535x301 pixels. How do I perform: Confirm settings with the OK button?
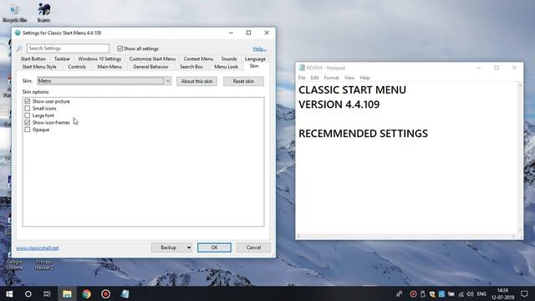pos(214,247)
